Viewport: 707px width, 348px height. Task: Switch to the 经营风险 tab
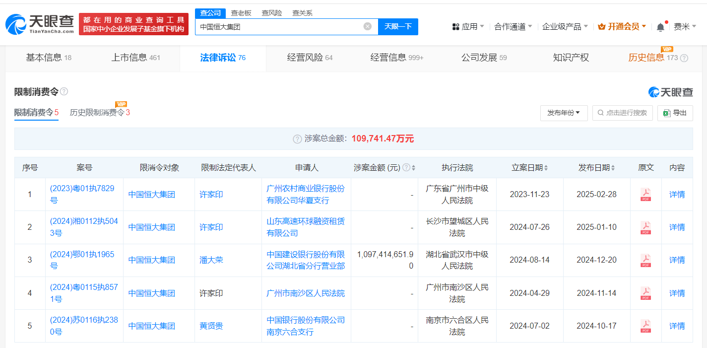coord(310,58)
